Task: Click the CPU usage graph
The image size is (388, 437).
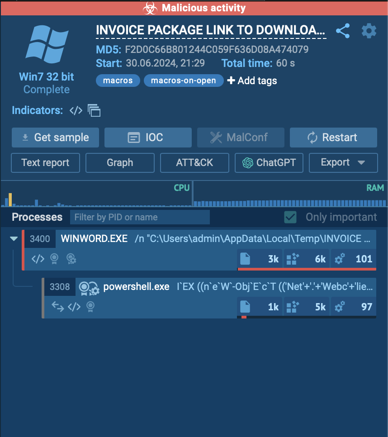Action: (x=96, y=194)
